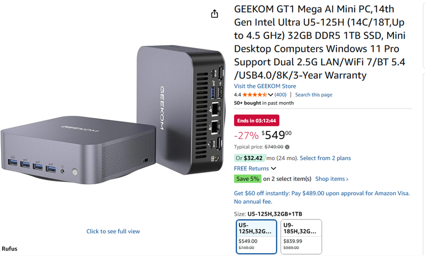Screen dimensions: 425x256
Task: Click the $32.42 monthly payment badge
Action: 250,158
